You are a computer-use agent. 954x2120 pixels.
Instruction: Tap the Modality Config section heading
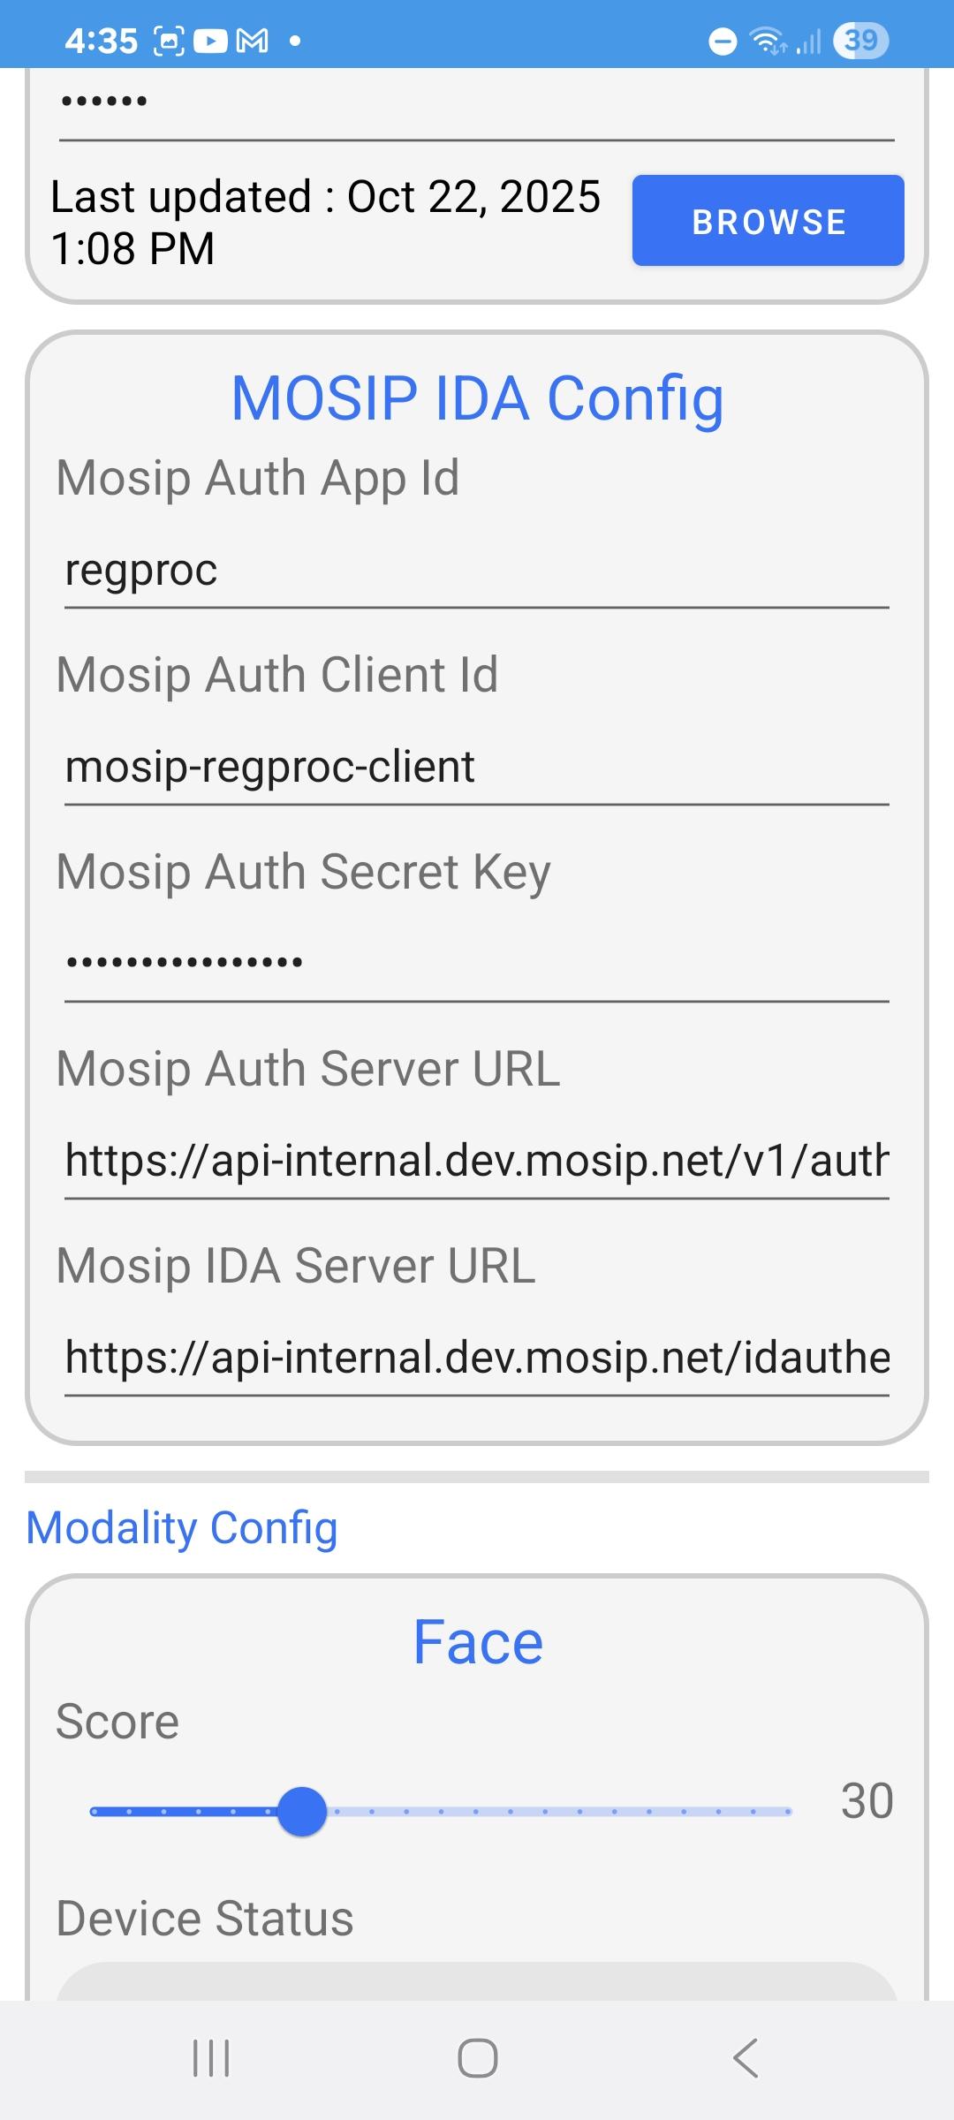[x=182, y=1527]
